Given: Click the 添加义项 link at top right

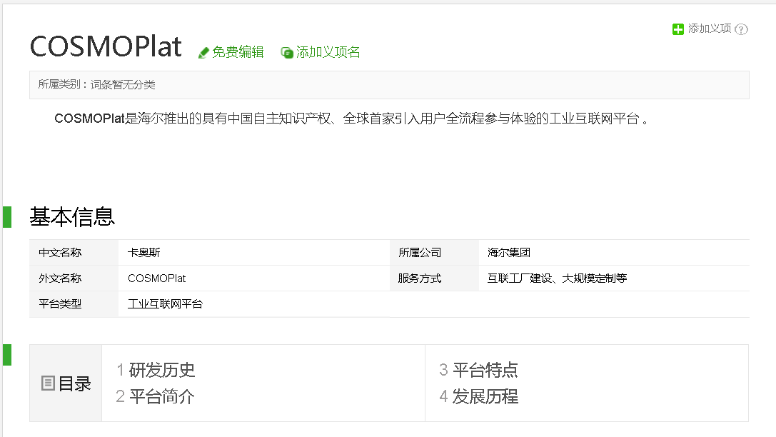Looking at the screenshot, I should [710, 29].
